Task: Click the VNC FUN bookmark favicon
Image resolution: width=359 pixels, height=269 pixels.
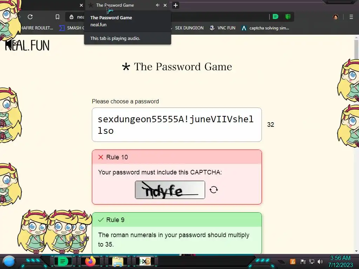Action: point(212,28)
